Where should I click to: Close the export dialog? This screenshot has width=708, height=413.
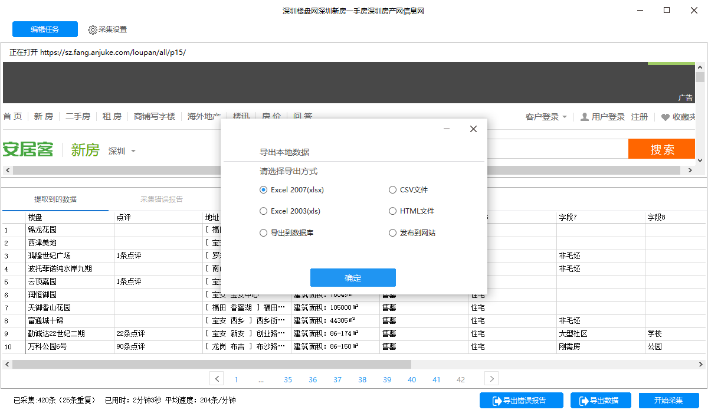pyautogui.click(x=473, y=129)
